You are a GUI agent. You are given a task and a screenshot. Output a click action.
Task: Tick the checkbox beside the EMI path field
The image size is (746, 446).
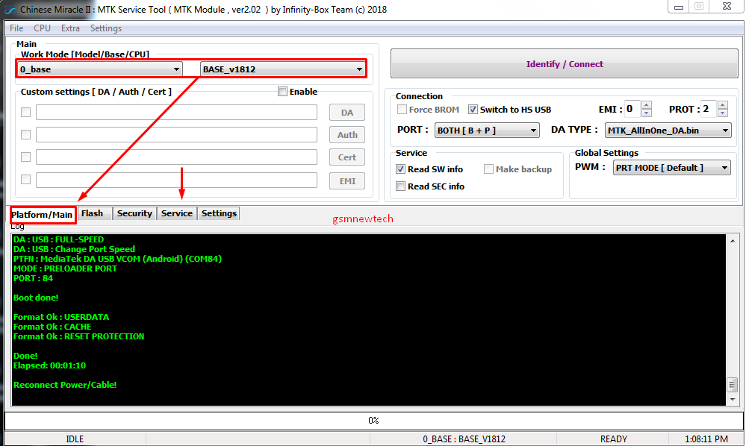25,180
